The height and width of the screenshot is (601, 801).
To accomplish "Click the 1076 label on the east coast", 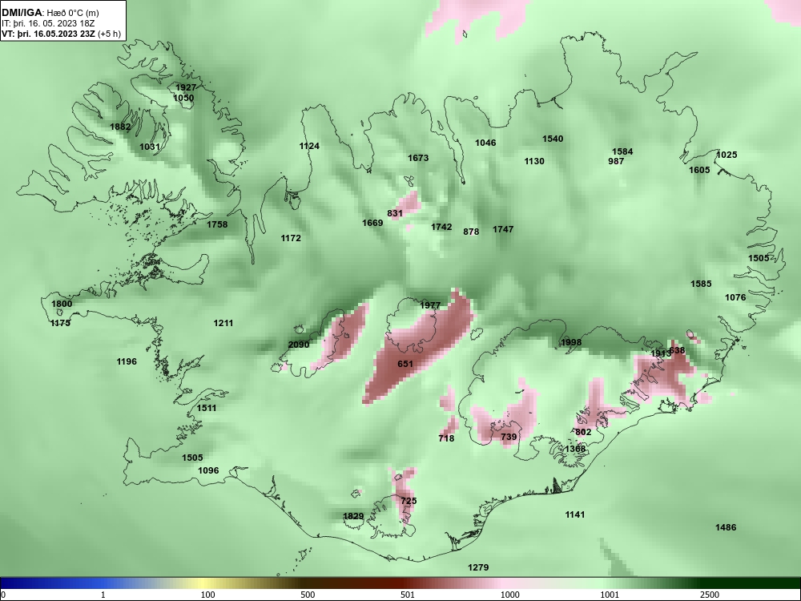I will tap(735, 297).
